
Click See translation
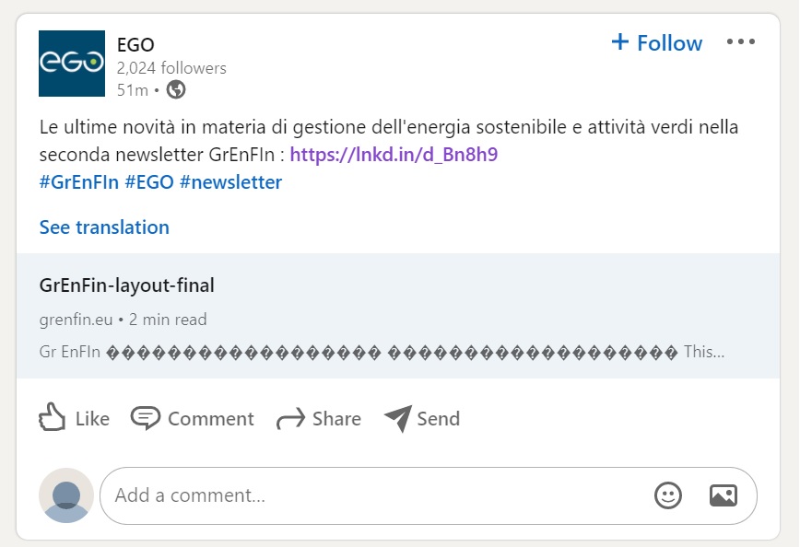coord(104,227)
